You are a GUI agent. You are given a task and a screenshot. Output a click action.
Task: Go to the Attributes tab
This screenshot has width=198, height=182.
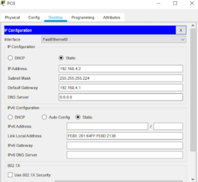pyautogui.click(x=112, y=18)
